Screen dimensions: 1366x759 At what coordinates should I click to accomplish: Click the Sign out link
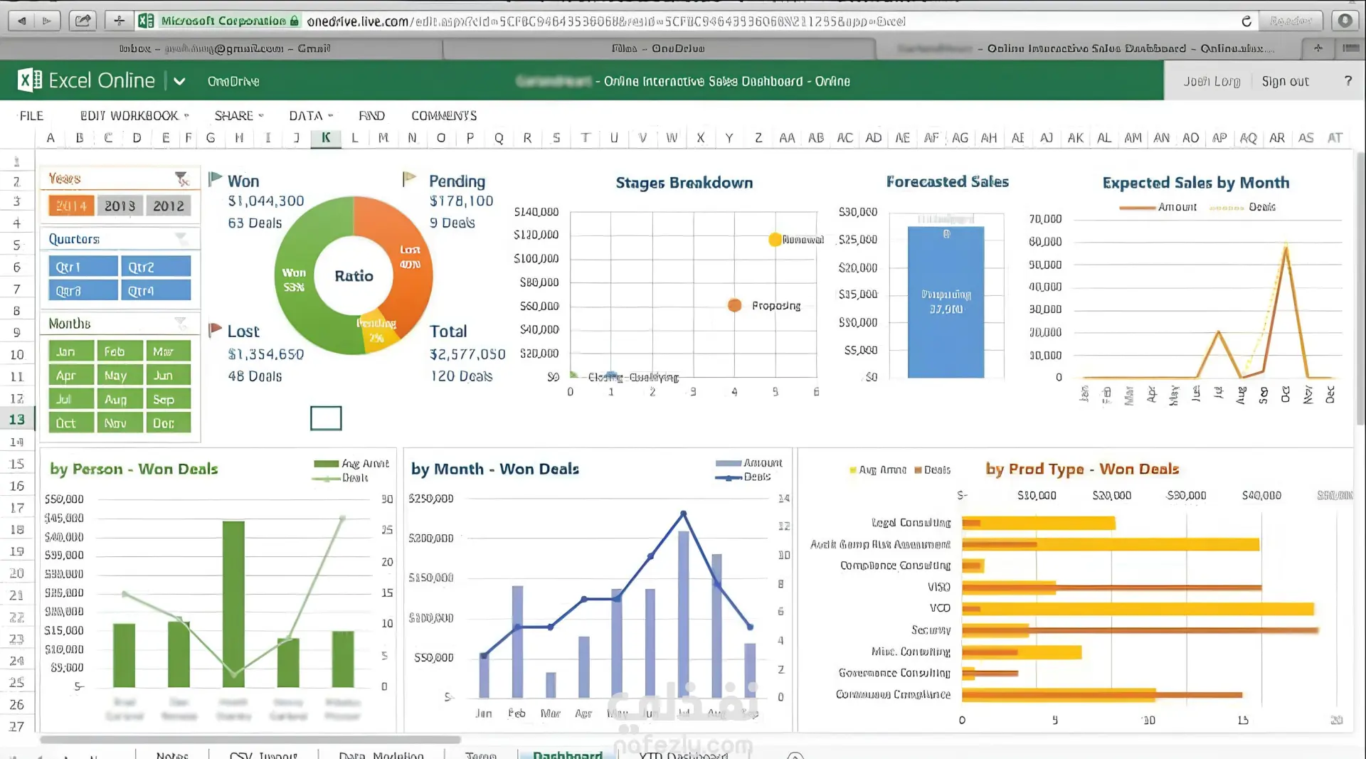click(x=1285, y=81)
